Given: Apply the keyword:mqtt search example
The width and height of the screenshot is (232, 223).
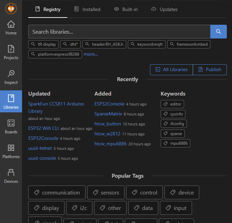Looking at the screenshot, I should tap(148, 44).
